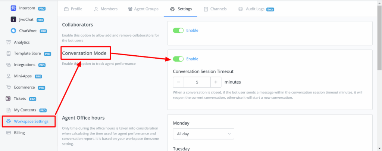The width and height of the screenshot is (382, 151).
Task: Open Analytics via its chart icon
Action: point(8,42)
